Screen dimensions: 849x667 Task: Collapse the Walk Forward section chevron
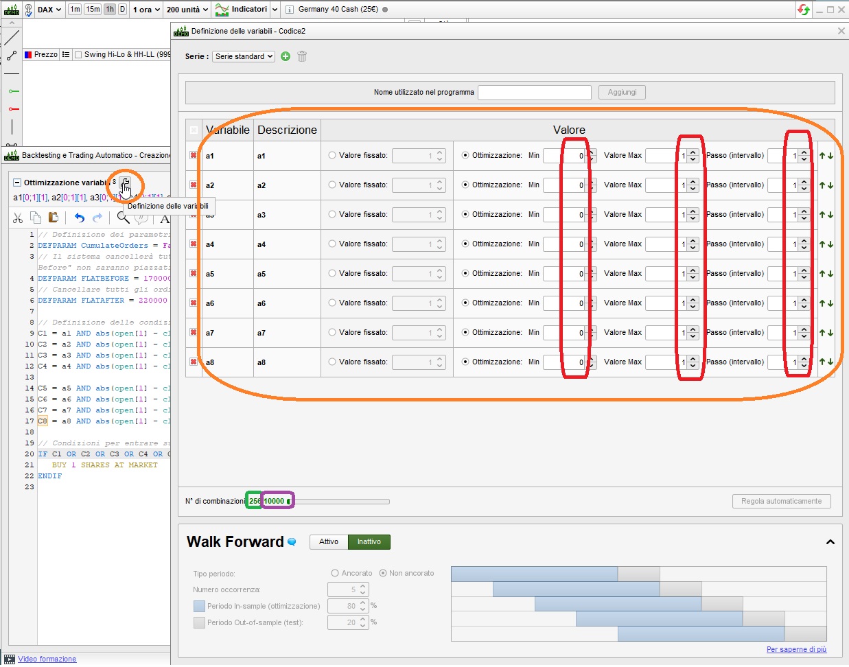pyautogui.click(x=830, y=542)
